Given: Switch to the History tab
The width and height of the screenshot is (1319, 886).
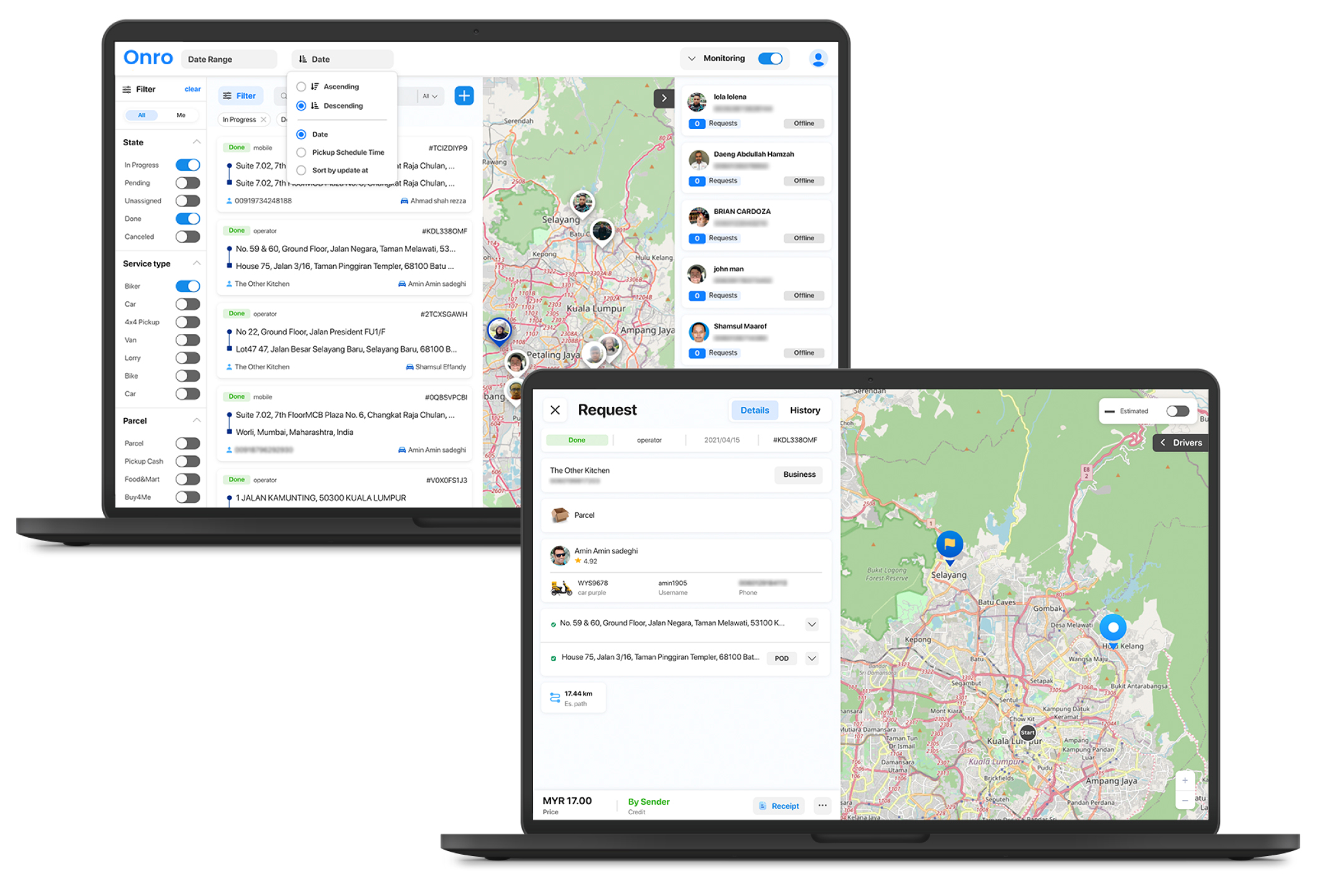Looking at the screenshot, I should pos(804,410).
